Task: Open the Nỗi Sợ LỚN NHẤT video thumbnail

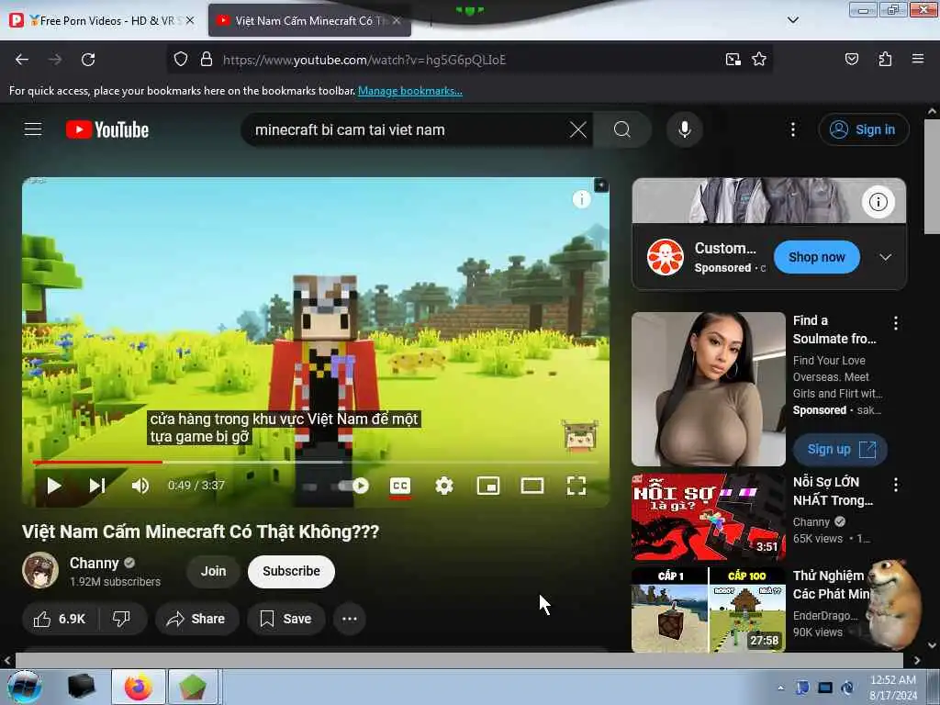Action: click(x=708, y=518)
